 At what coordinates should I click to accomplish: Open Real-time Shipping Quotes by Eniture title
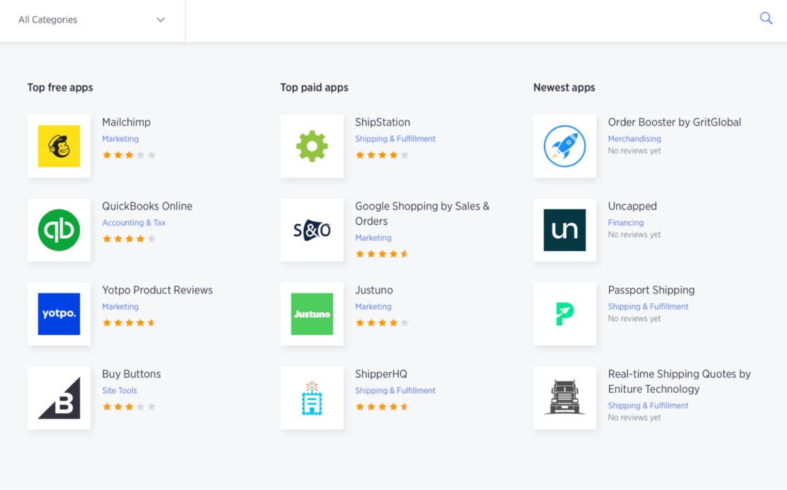679,382
